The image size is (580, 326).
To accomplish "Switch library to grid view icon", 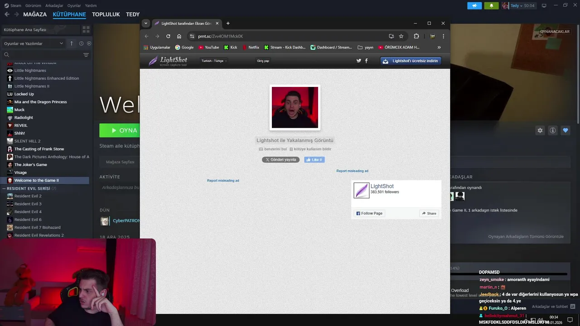I will (x=86, y=29).
